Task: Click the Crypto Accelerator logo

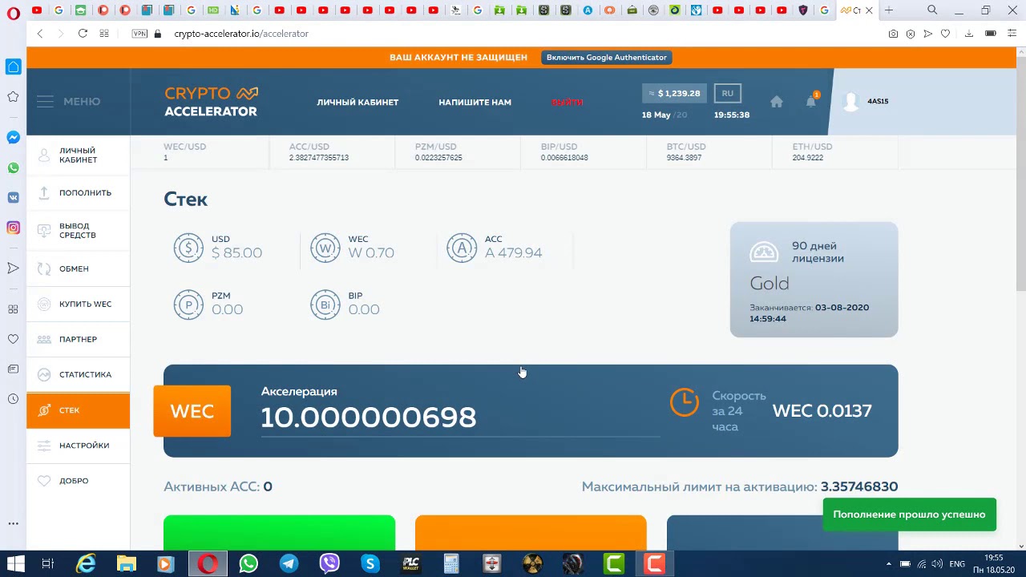Action: 211,102
